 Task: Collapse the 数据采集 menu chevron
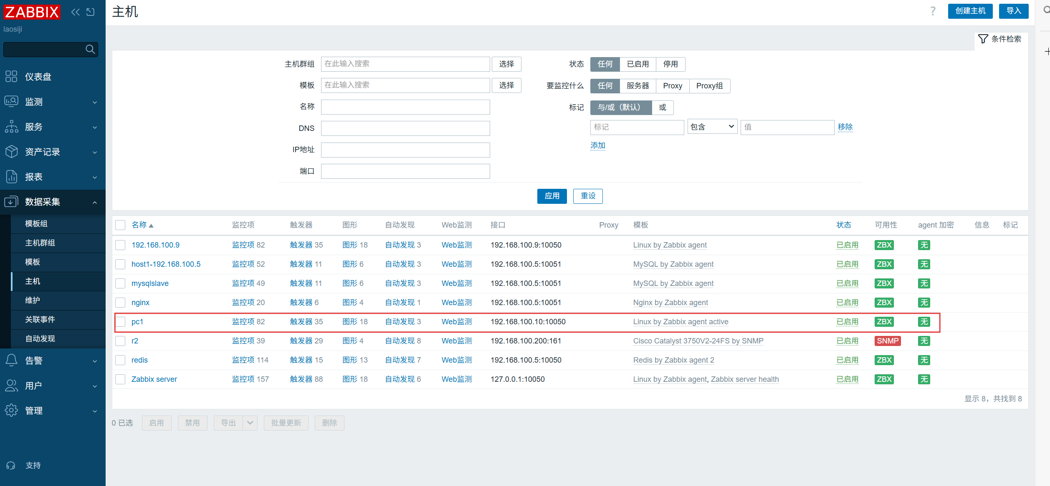pyautogui.click(x=95, y=202)
